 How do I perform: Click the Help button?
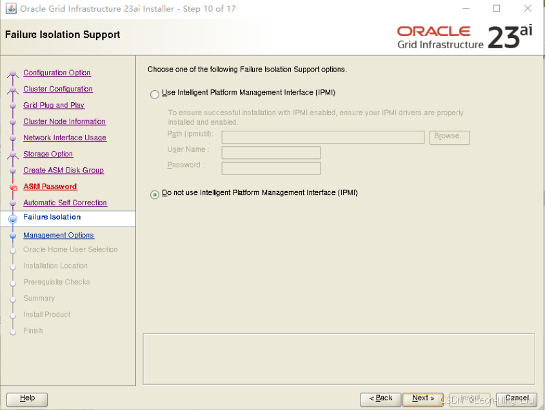pos(27,399)
